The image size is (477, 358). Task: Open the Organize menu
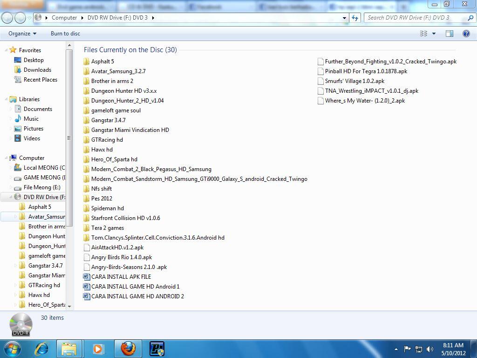[22, 34]
